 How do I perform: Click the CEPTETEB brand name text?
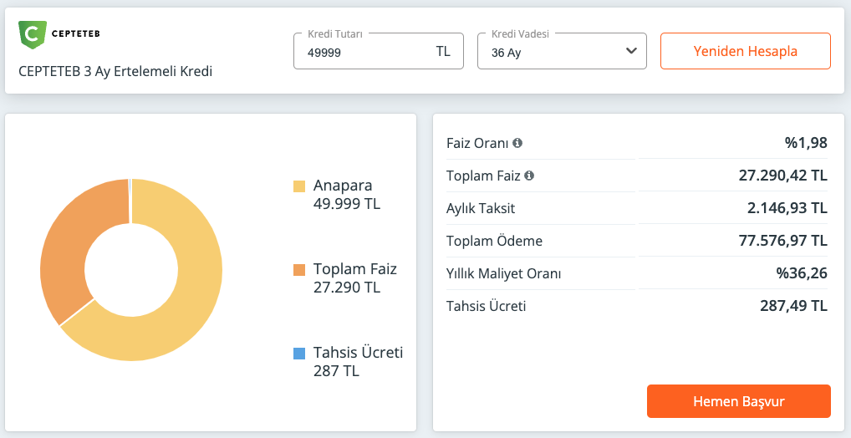(x=75, y=34)
